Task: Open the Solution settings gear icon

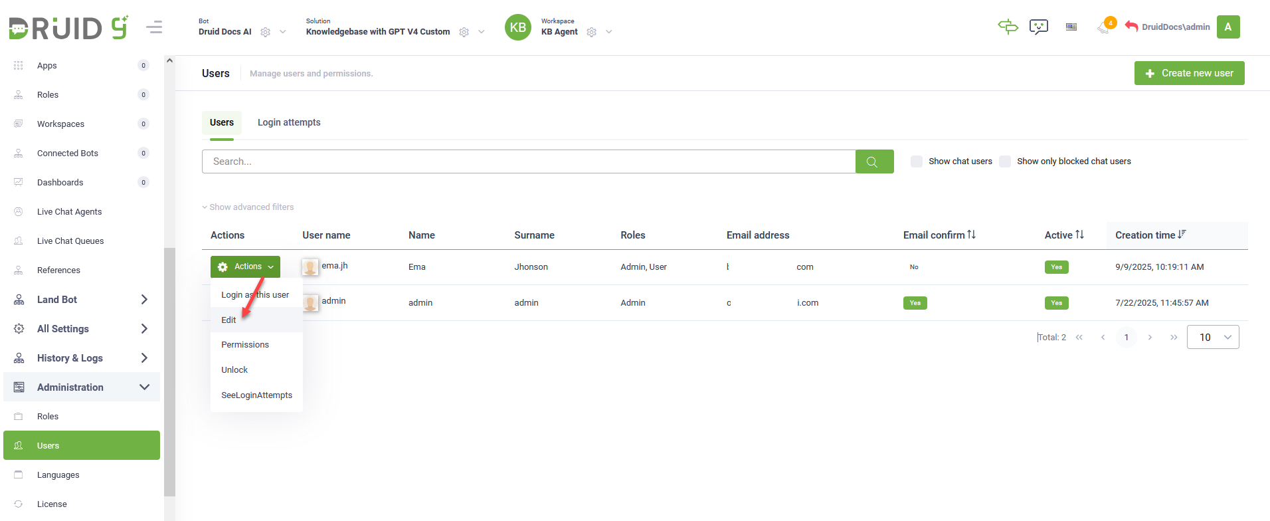Action: (464, 32)
